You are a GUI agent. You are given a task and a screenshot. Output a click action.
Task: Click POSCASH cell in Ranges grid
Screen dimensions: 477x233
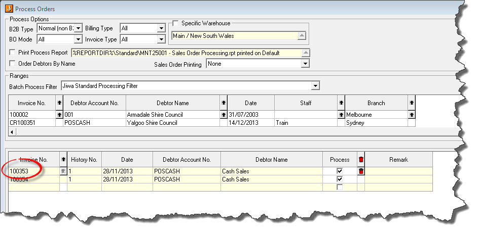click(94, 123)
